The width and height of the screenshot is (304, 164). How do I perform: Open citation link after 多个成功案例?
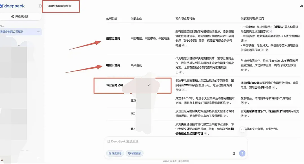pos(246,103)
